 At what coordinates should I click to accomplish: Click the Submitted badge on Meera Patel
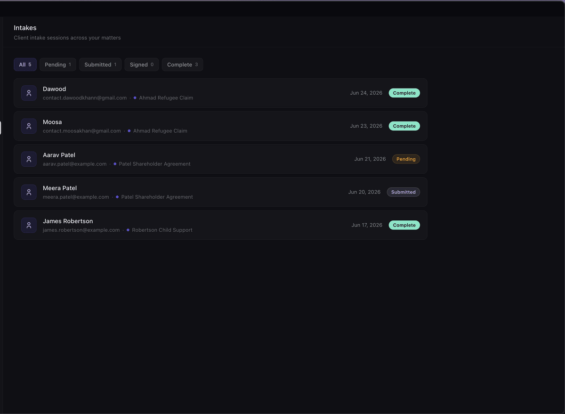pos(404,192)
